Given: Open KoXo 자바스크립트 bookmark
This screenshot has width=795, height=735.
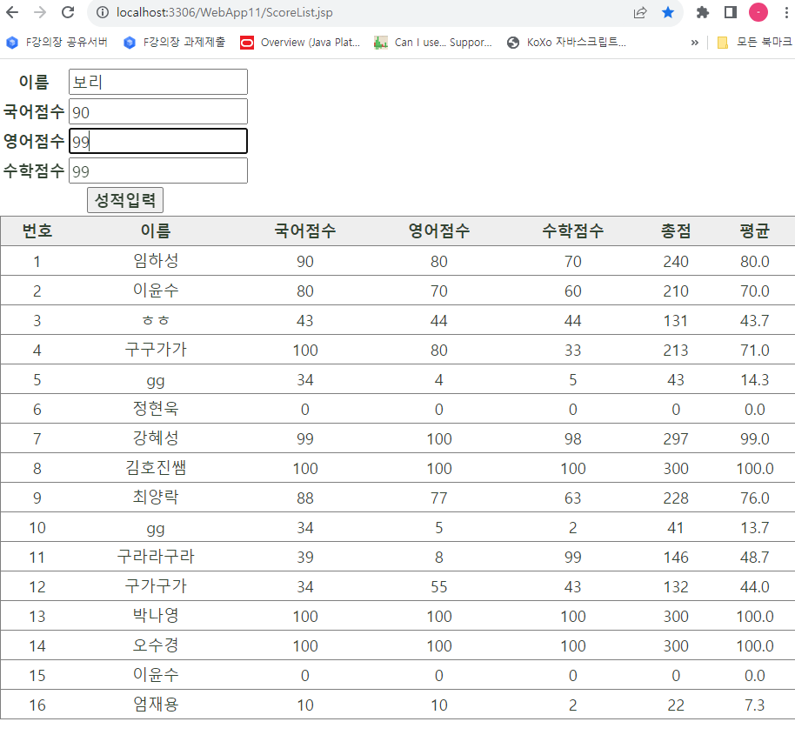Looking at the screenshot, I should coord(566,43).
